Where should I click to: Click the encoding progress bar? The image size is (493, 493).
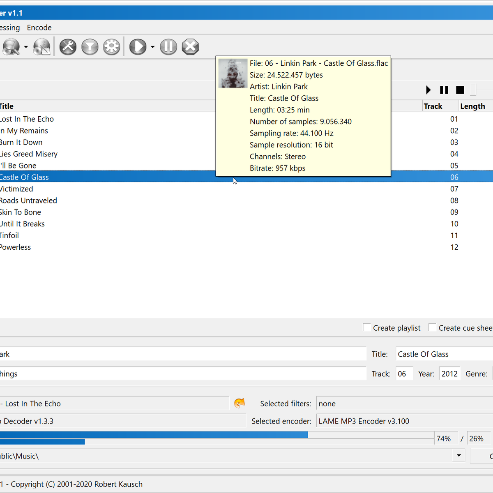[x=217, y=438]
